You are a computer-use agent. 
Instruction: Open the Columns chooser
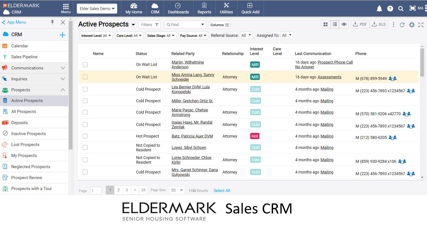(220, 25)
